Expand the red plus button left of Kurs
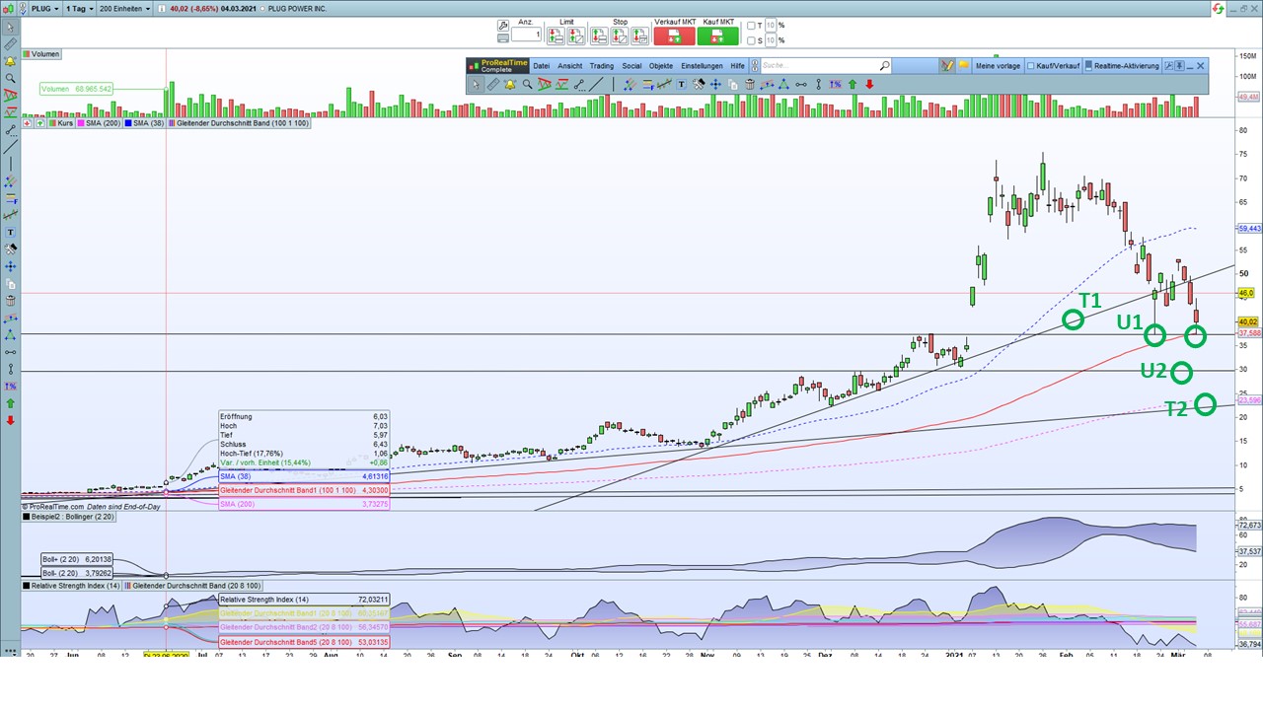This screenshot has width=1263, height=710. pyautogui.click(x=27, y=123)
